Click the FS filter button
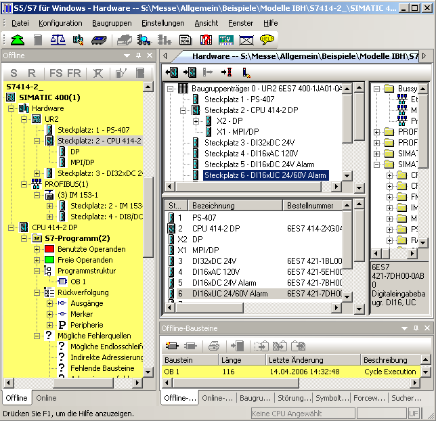This screenshot has width=436, height=421. [x=56, y=73]
